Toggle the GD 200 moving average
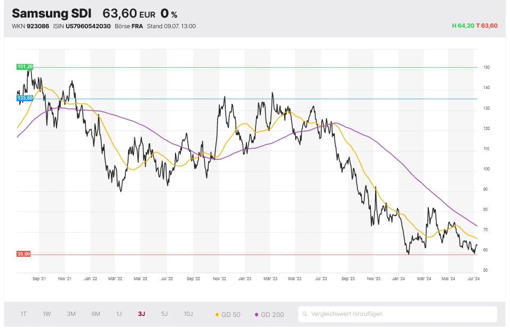Screen dimensions: 510x334 [271, 315]
